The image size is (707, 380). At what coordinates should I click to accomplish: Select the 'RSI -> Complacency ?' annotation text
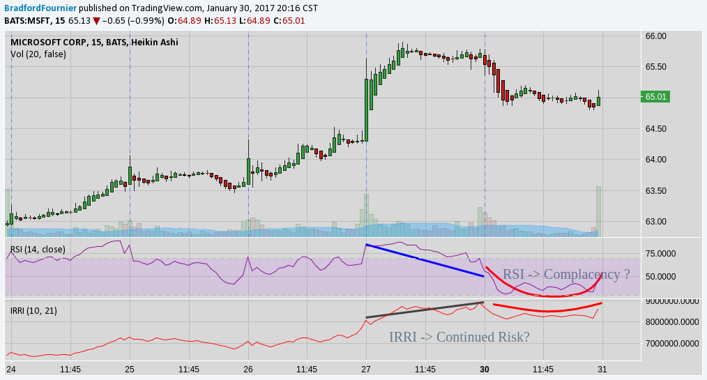[566, 274]
